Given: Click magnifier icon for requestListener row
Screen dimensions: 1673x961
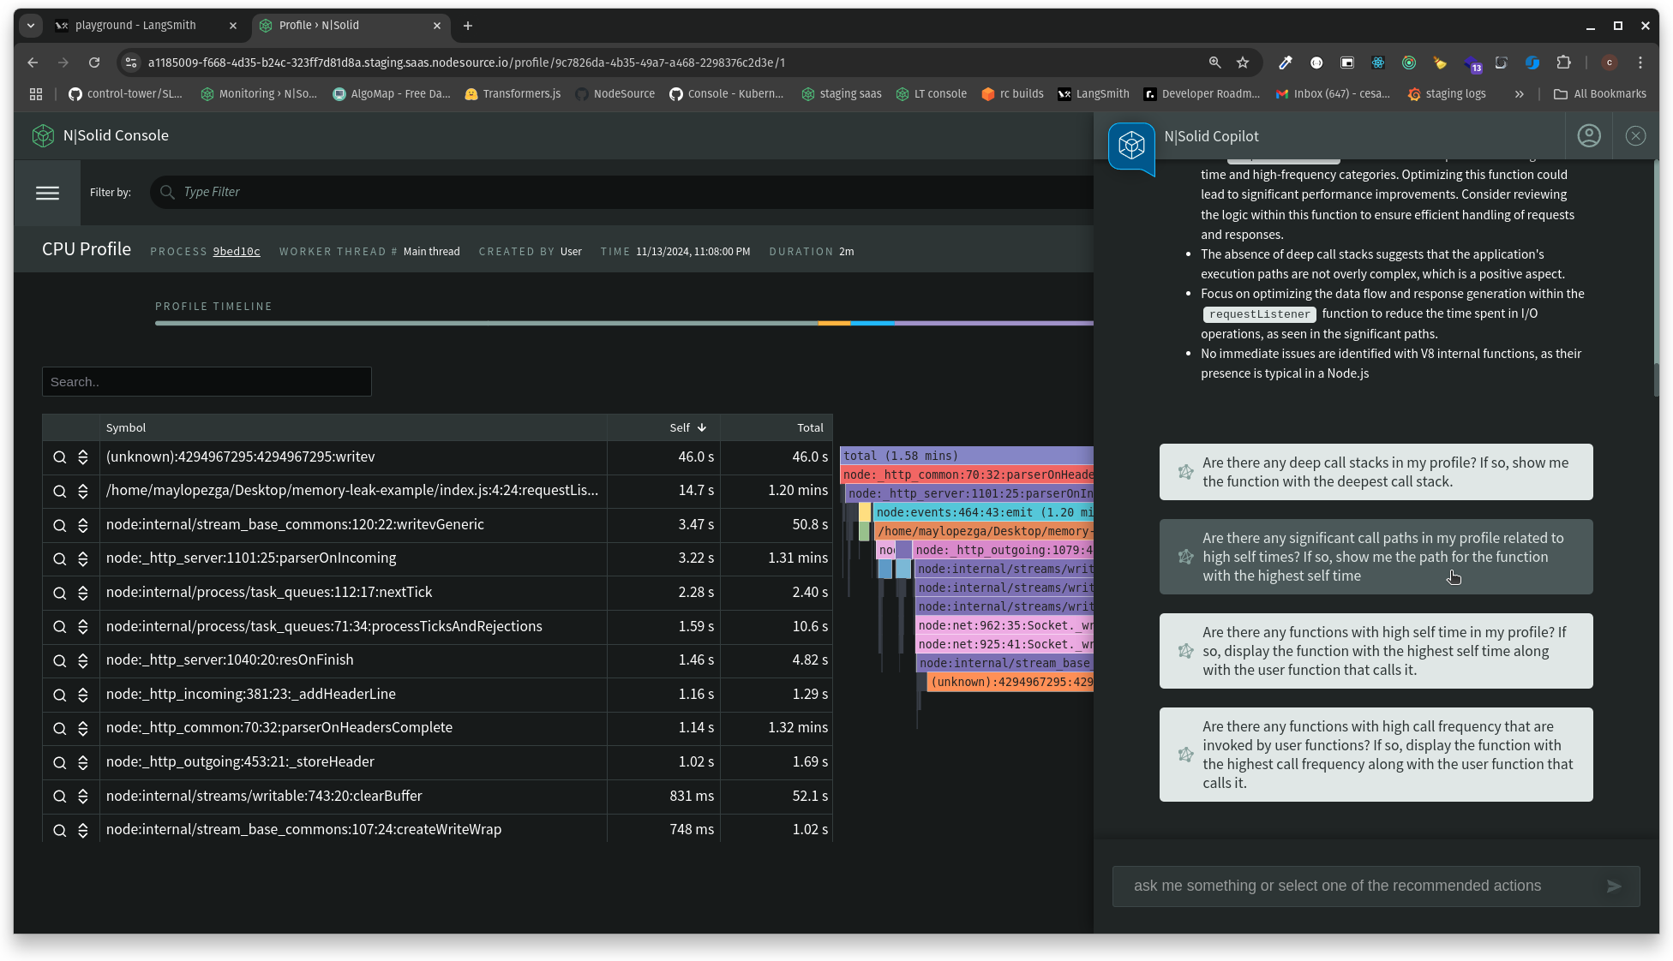Looking at the screenshot, I should 60,491.
